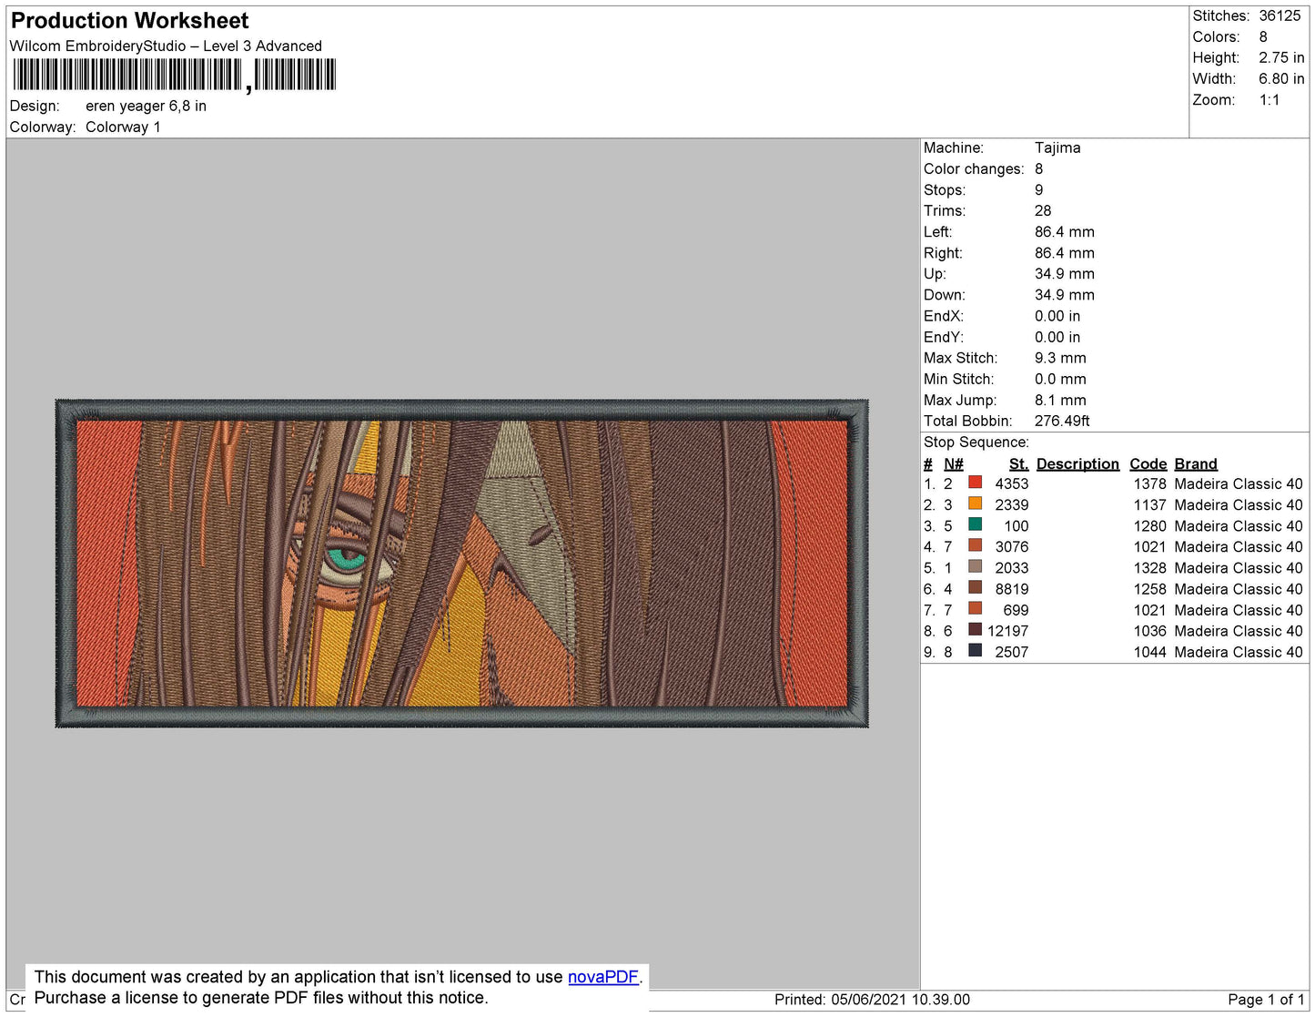
Task: Click the Total Bobbin value 276.49ft
Action: (1062, 421)
